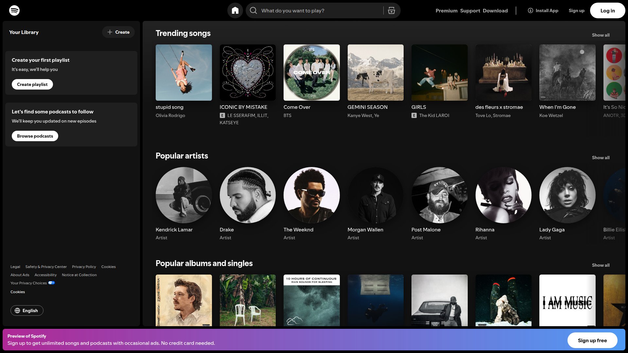Open ICONIC BY MISTAKE cover art

pos(248,73)
